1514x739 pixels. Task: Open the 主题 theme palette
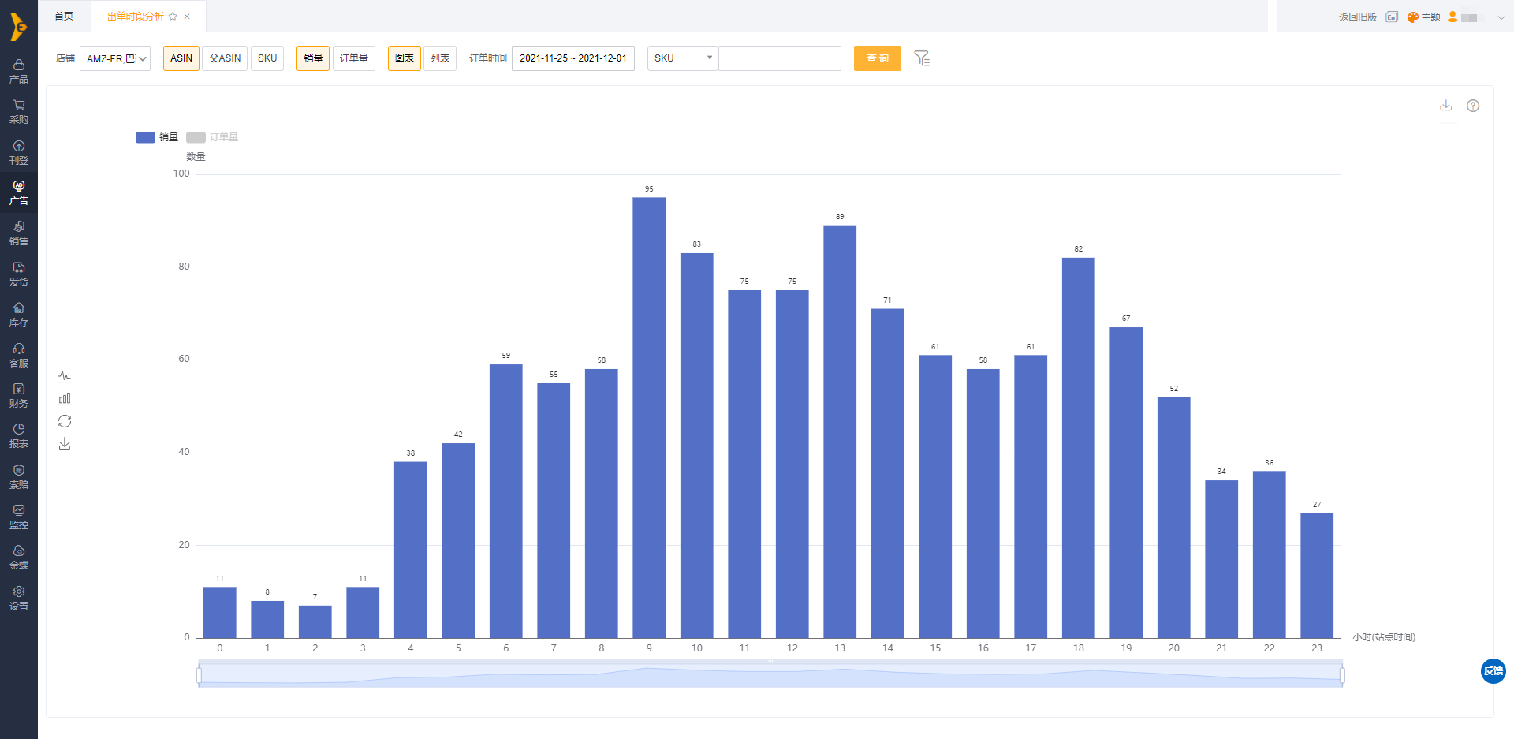[x=1424, y=17]
